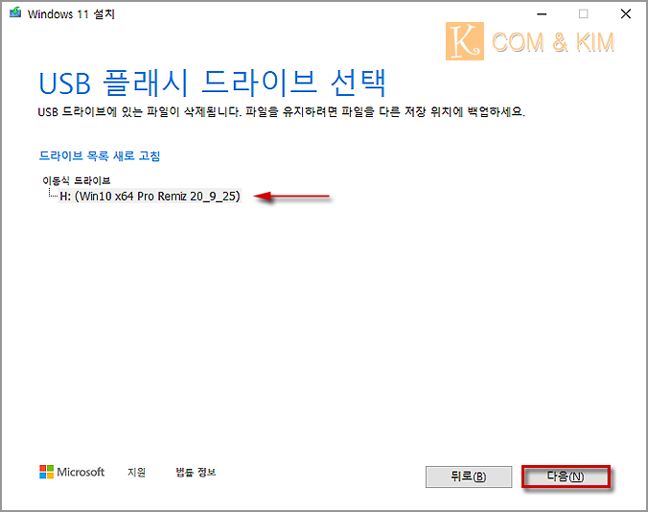This screenshot has width=648, height=512.
Task: Go back with '뒤로(B)' button
Action: (469, 477)
